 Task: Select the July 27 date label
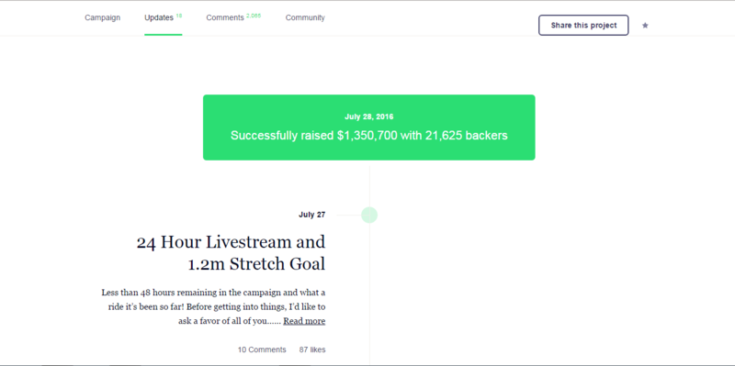(311, 215)
